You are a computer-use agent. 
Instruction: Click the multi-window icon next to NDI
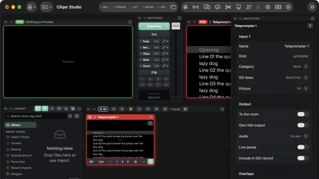[x=173, y=7]
